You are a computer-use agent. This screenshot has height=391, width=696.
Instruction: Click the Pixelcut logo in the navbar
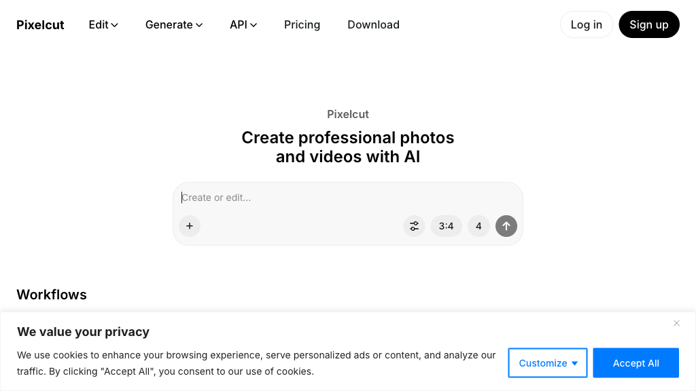(40, 25)
